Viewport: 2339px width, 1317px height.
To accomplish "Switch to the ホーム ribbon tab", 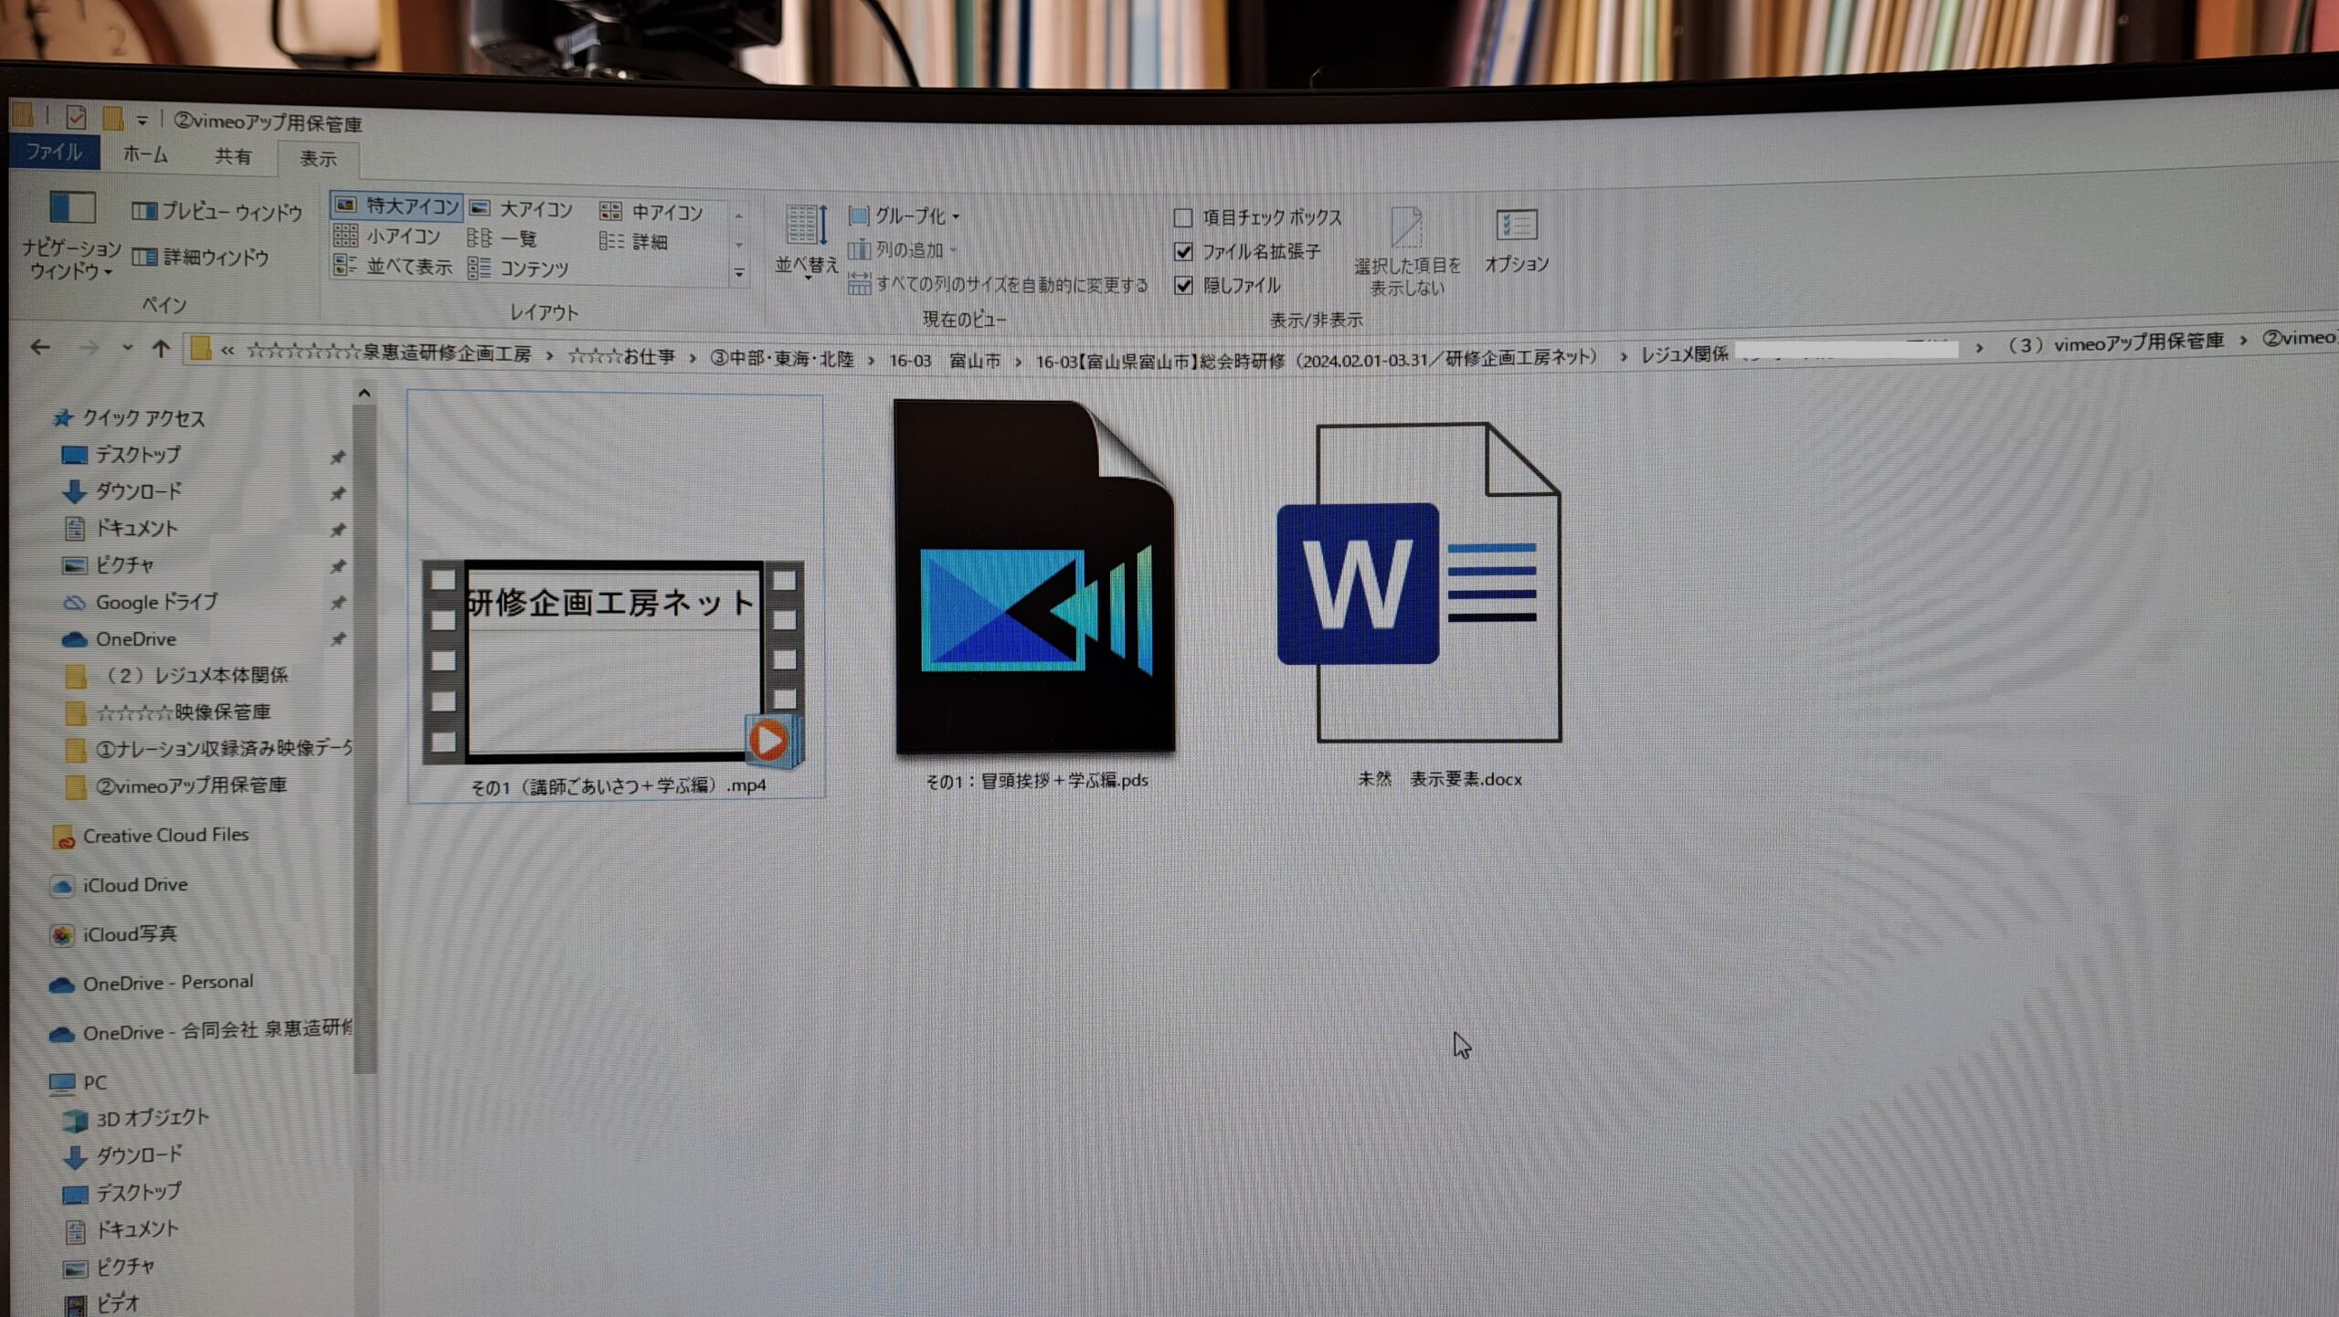I will click(145, 154).
